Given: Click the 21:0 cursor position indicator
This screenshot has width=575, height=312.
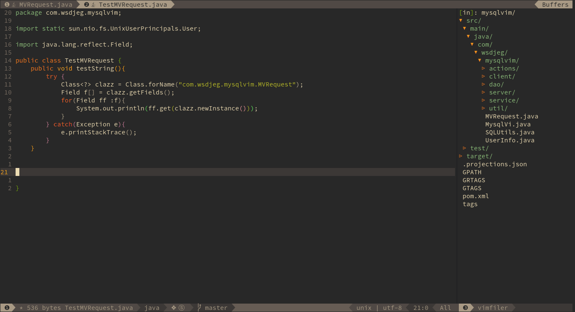Looking at the screenshot, I should coord(421,308).
